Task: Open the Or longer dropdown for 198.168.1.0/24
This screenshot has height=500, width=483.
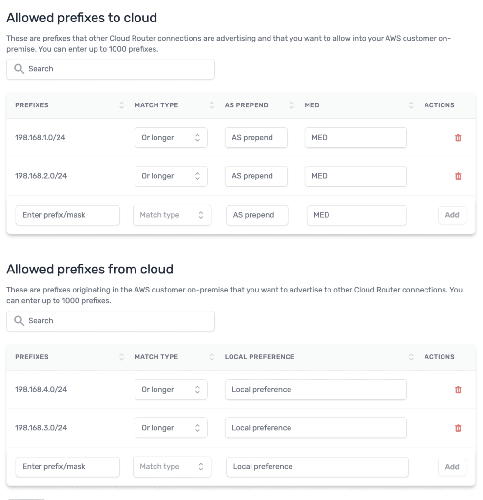Action: click(171, 137)
